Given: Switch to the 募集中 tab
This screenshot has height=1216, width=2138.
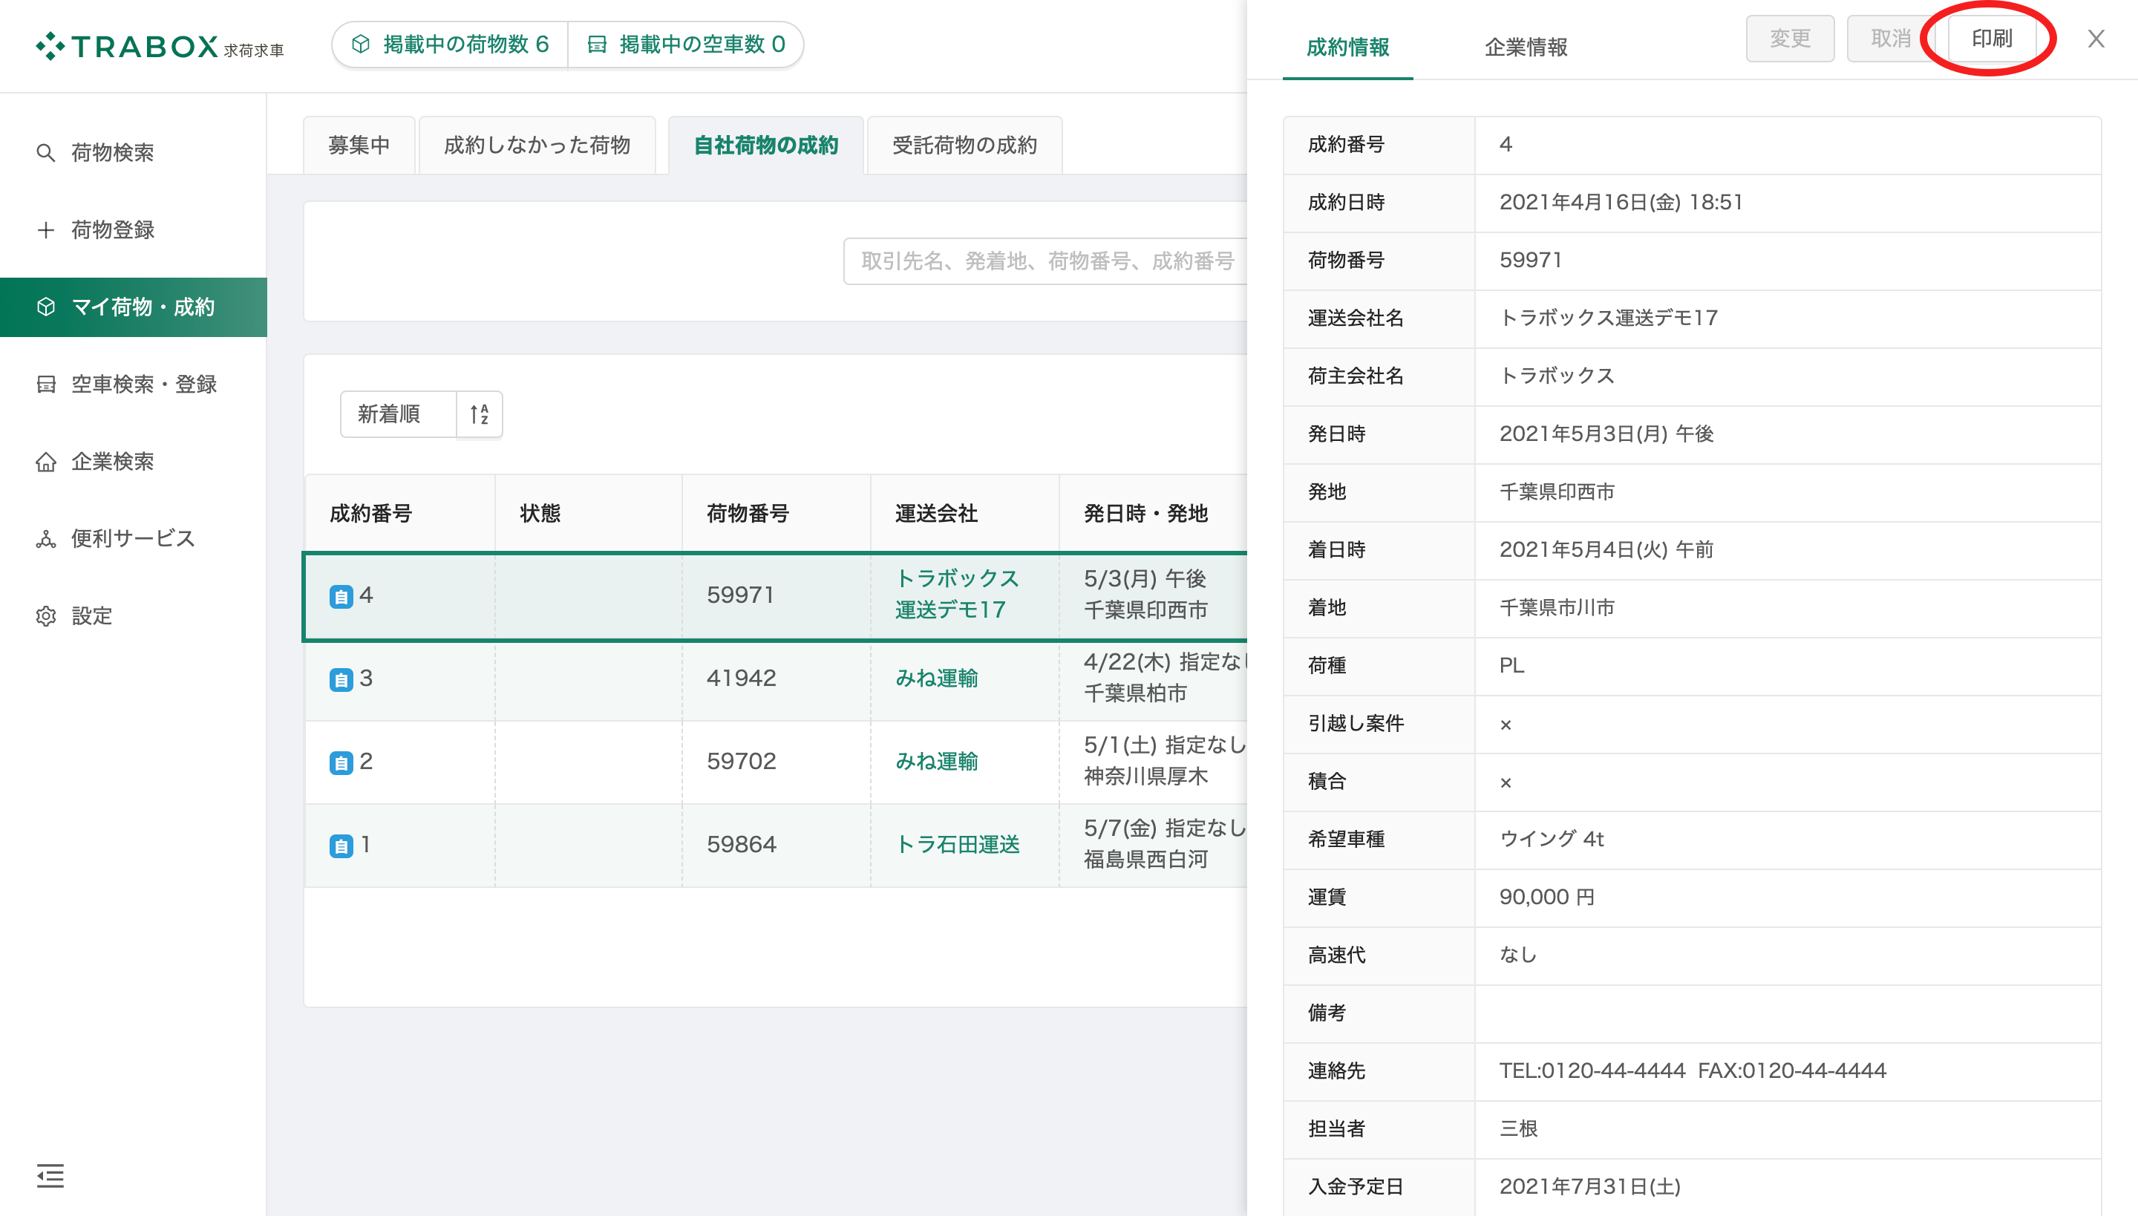Looking at the screenshot, I should (x=359, y=146).
